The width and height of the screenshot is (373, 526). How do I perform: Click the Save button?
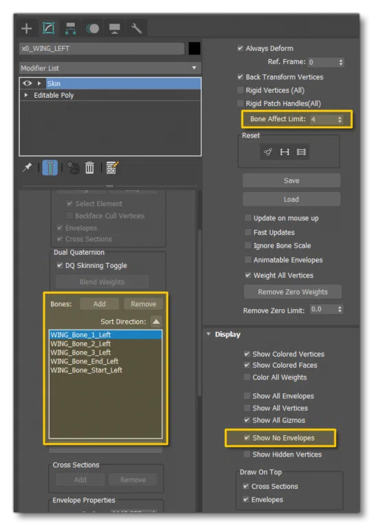[292, 181]
